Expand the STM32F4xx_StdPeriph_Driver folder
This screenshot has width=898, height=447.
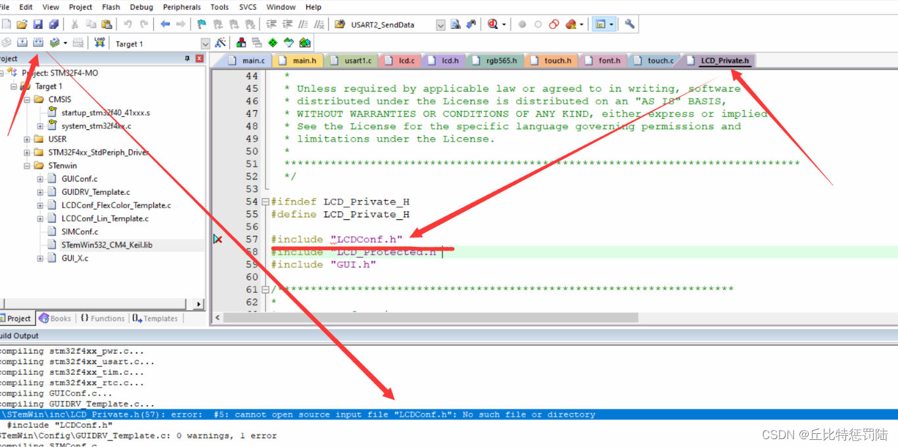(27, 152)
